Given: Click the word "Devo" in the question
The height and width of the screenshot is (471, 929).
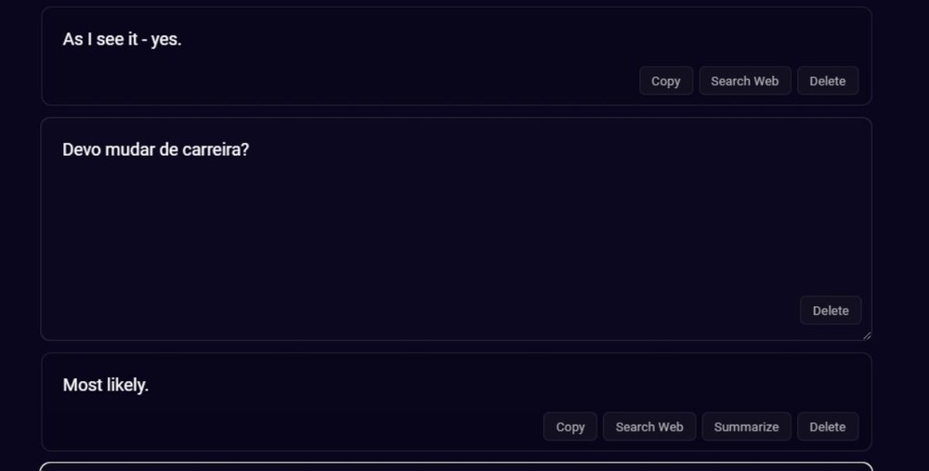Looking at the screenshot, I should point(80,149).
